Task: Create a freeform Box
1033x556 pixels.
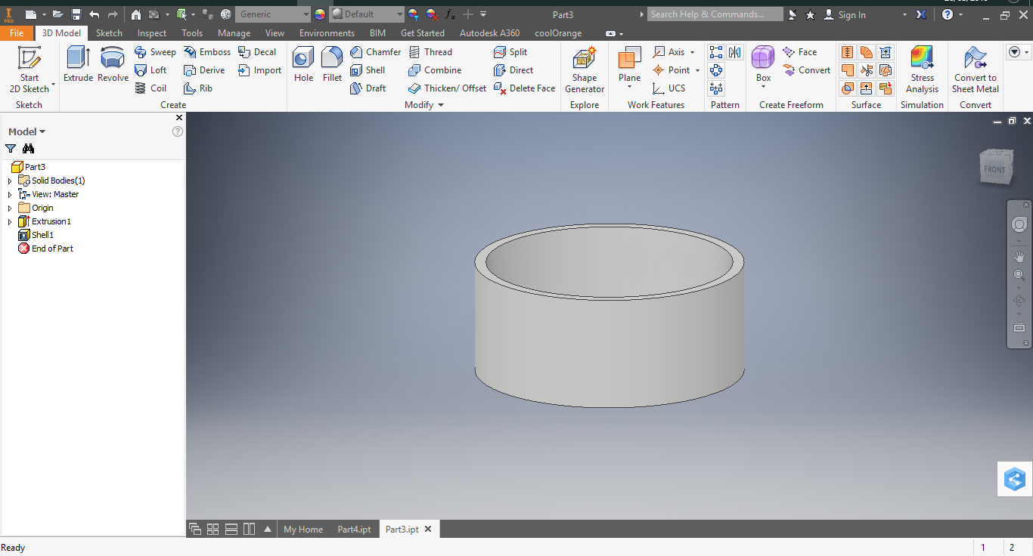Action: click(x=764, y=64)
